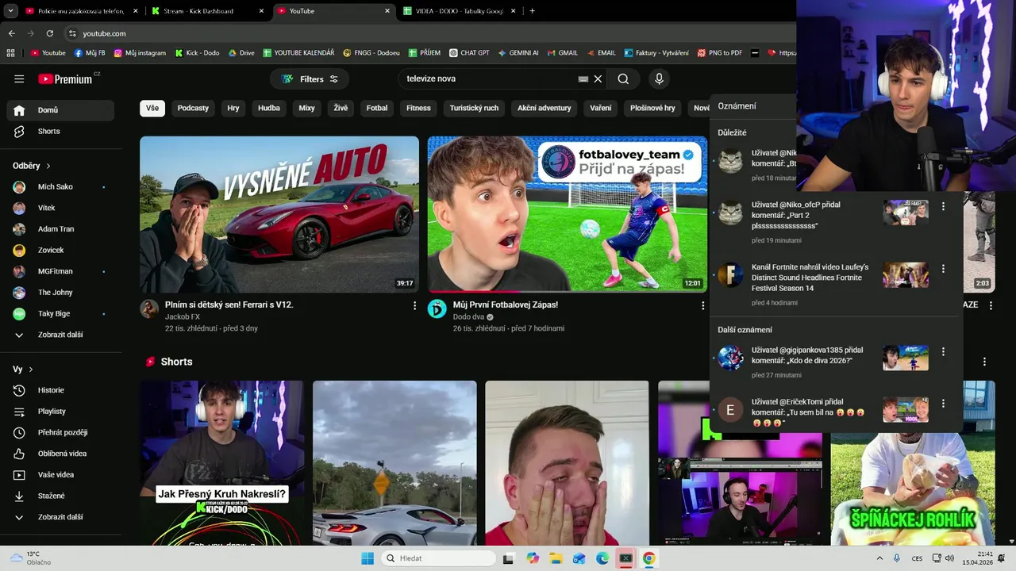Open the Dodo dva channel name link
This screenshot has height=571, width=1016.
coord(468,317)
